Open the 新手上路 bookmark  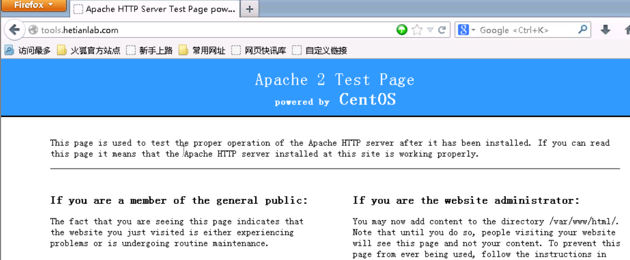coord(149,51)
